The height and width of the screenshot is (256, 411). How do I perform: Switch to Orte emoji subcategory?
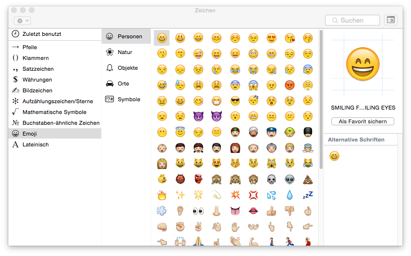[126, 84]
